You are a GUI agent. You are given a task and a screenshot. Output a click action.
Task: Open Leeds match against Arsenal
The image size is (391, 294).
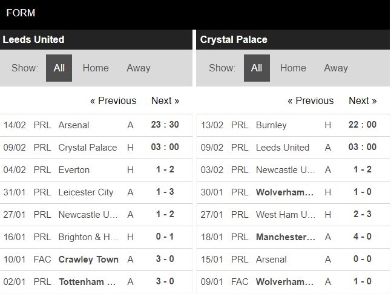[x=74, y=125]
